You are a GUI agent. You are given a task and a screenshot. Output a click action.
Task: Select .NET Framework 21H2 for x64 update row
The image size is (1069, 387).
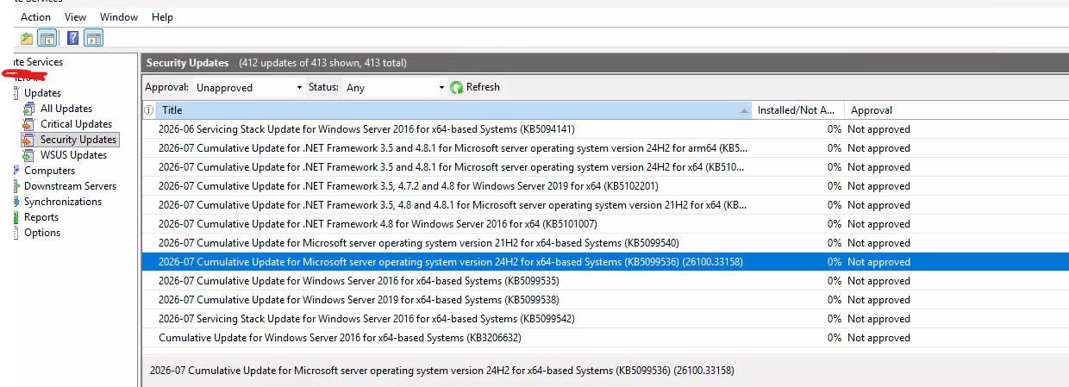(605, 205)
